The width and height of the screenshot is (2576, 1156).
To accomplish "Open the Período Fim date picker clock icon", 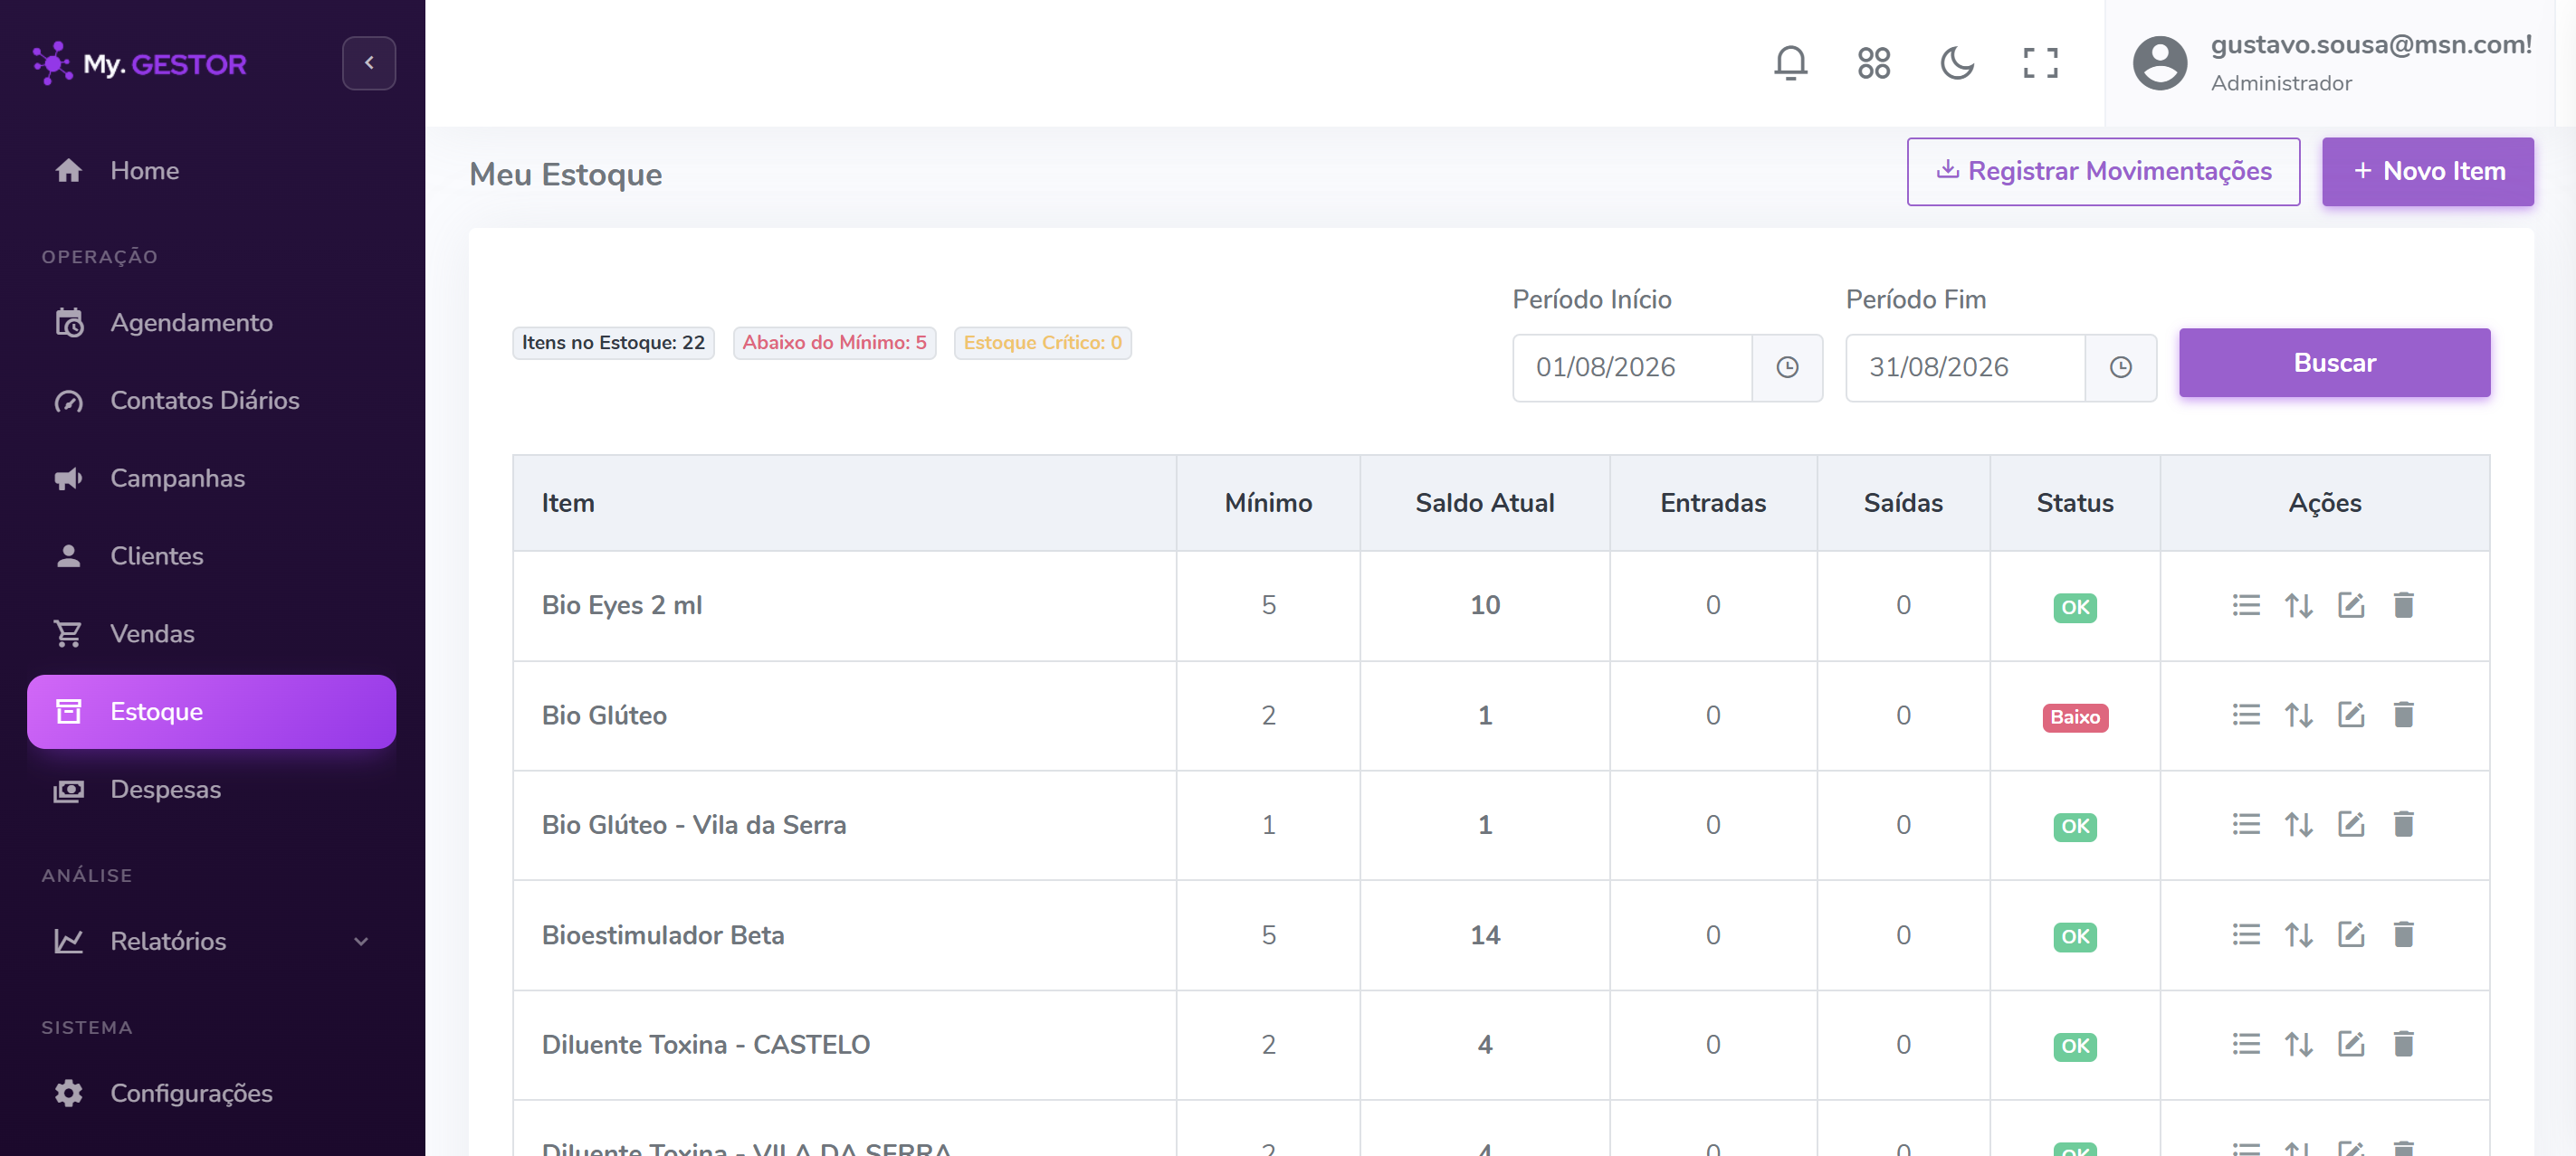I will [x=2120, y=367].
